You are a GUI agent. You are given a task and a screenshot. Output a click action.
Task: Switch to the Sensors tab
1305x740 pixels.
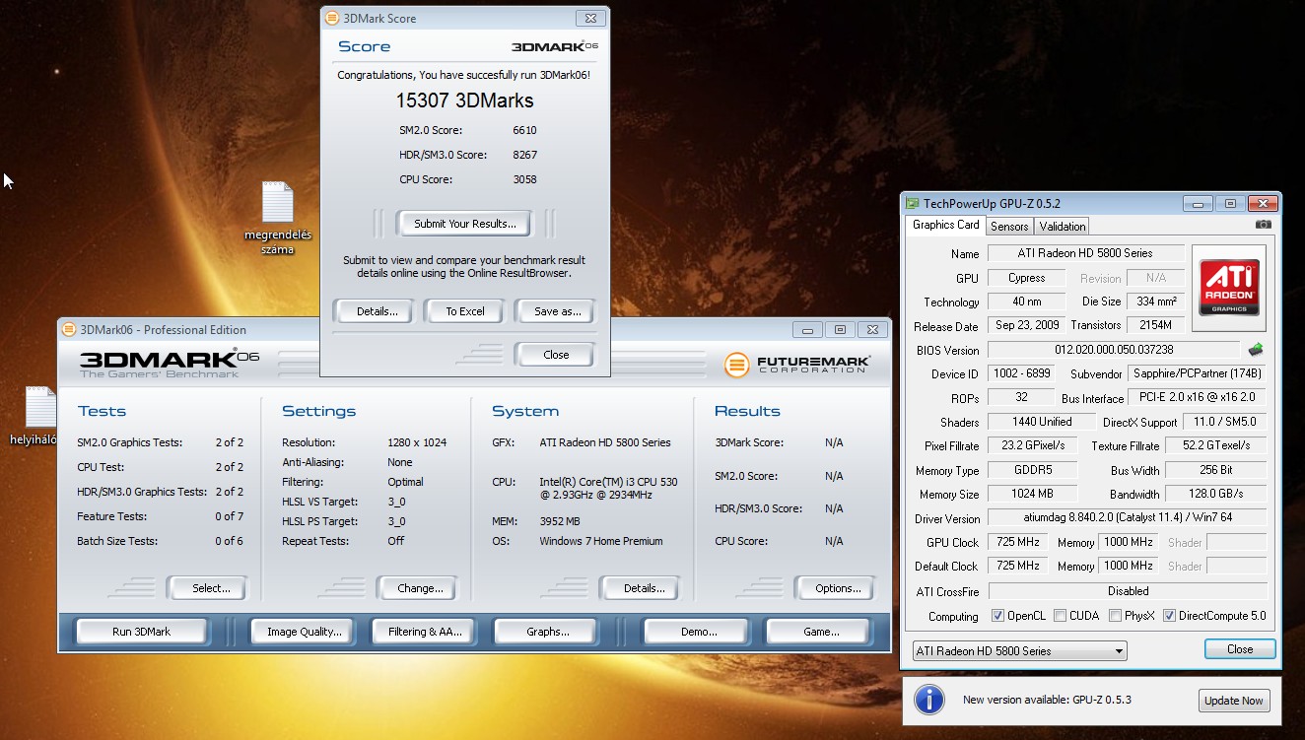[x=1009, y=226]
